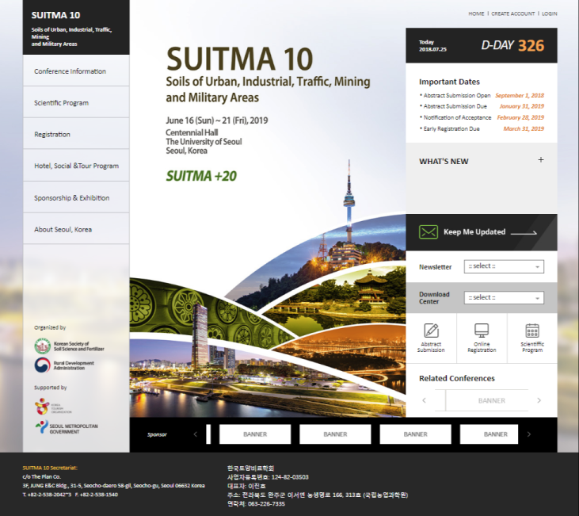This screenshot has width=579, height=516.
Task: Click the Keep Me Updated arrow
Action: pyautogui.click(x=524, y=232)
